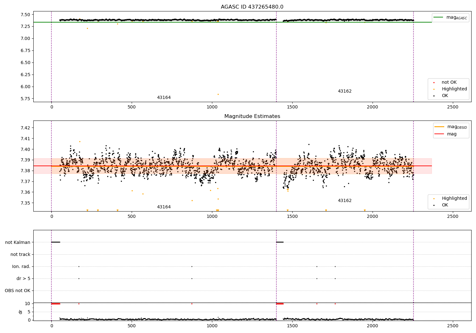Click the orange line sample in mag OBSID legend
The image size is (476, 333).
click(x=440, y=127)
